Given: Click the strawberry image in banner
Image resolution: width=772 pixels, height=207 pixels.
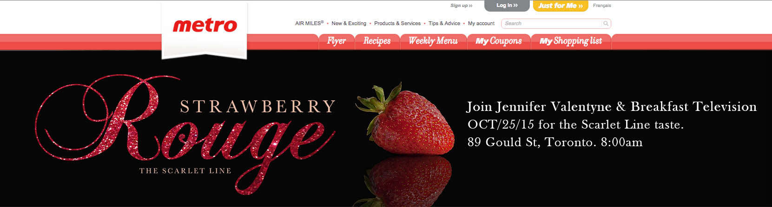Looking at the screenshot, I should (404, 121).
